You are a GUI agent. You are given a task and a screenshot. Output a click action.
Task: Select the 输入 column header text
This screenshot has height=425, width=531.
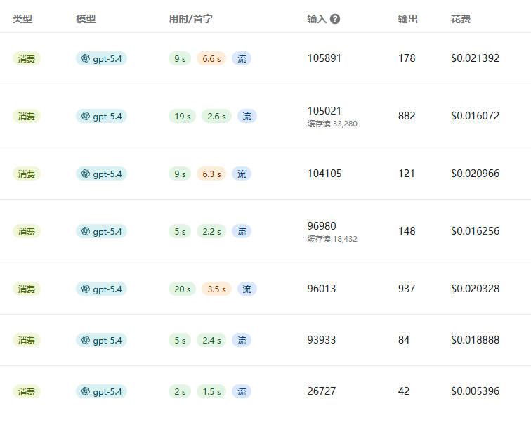317,19
